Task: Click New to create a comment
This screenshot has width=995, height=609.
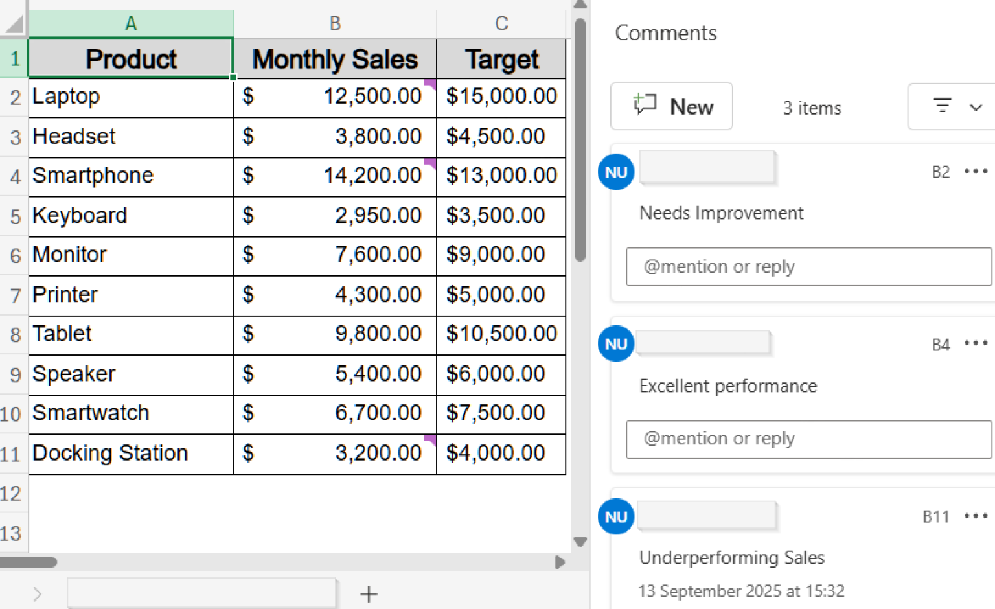Action: point(671,106)
